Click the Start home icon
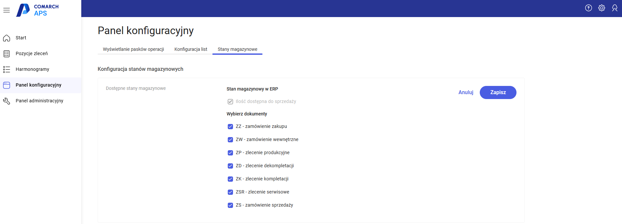The width and height of the screenshot is (622, 224). [x=7, y=38]
